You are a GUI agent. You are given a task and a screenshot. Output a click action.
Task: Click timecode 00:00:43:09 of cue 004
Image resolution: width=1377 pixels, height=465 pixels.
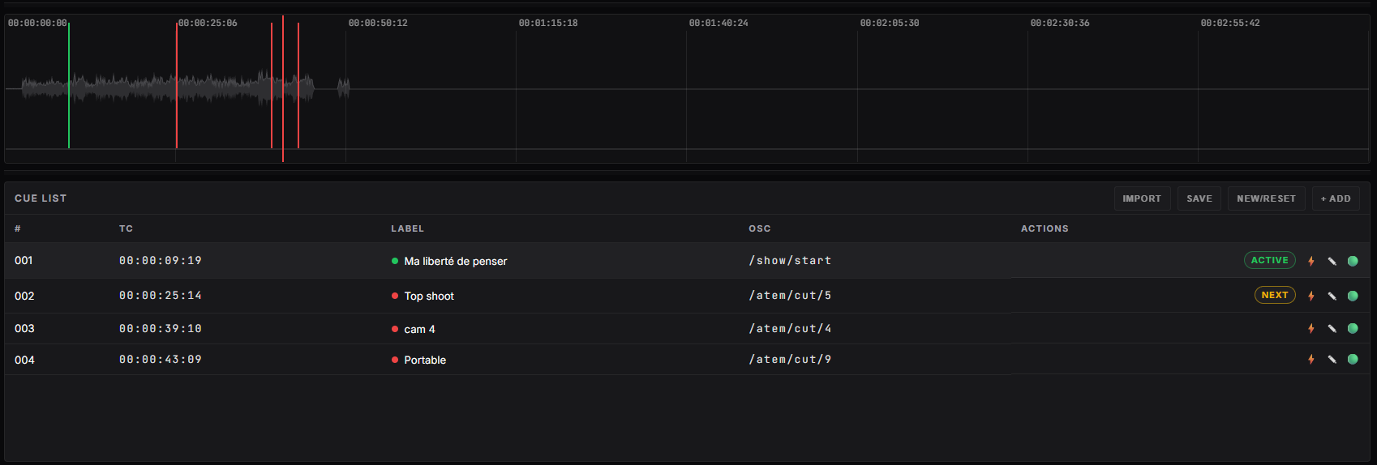161,359
